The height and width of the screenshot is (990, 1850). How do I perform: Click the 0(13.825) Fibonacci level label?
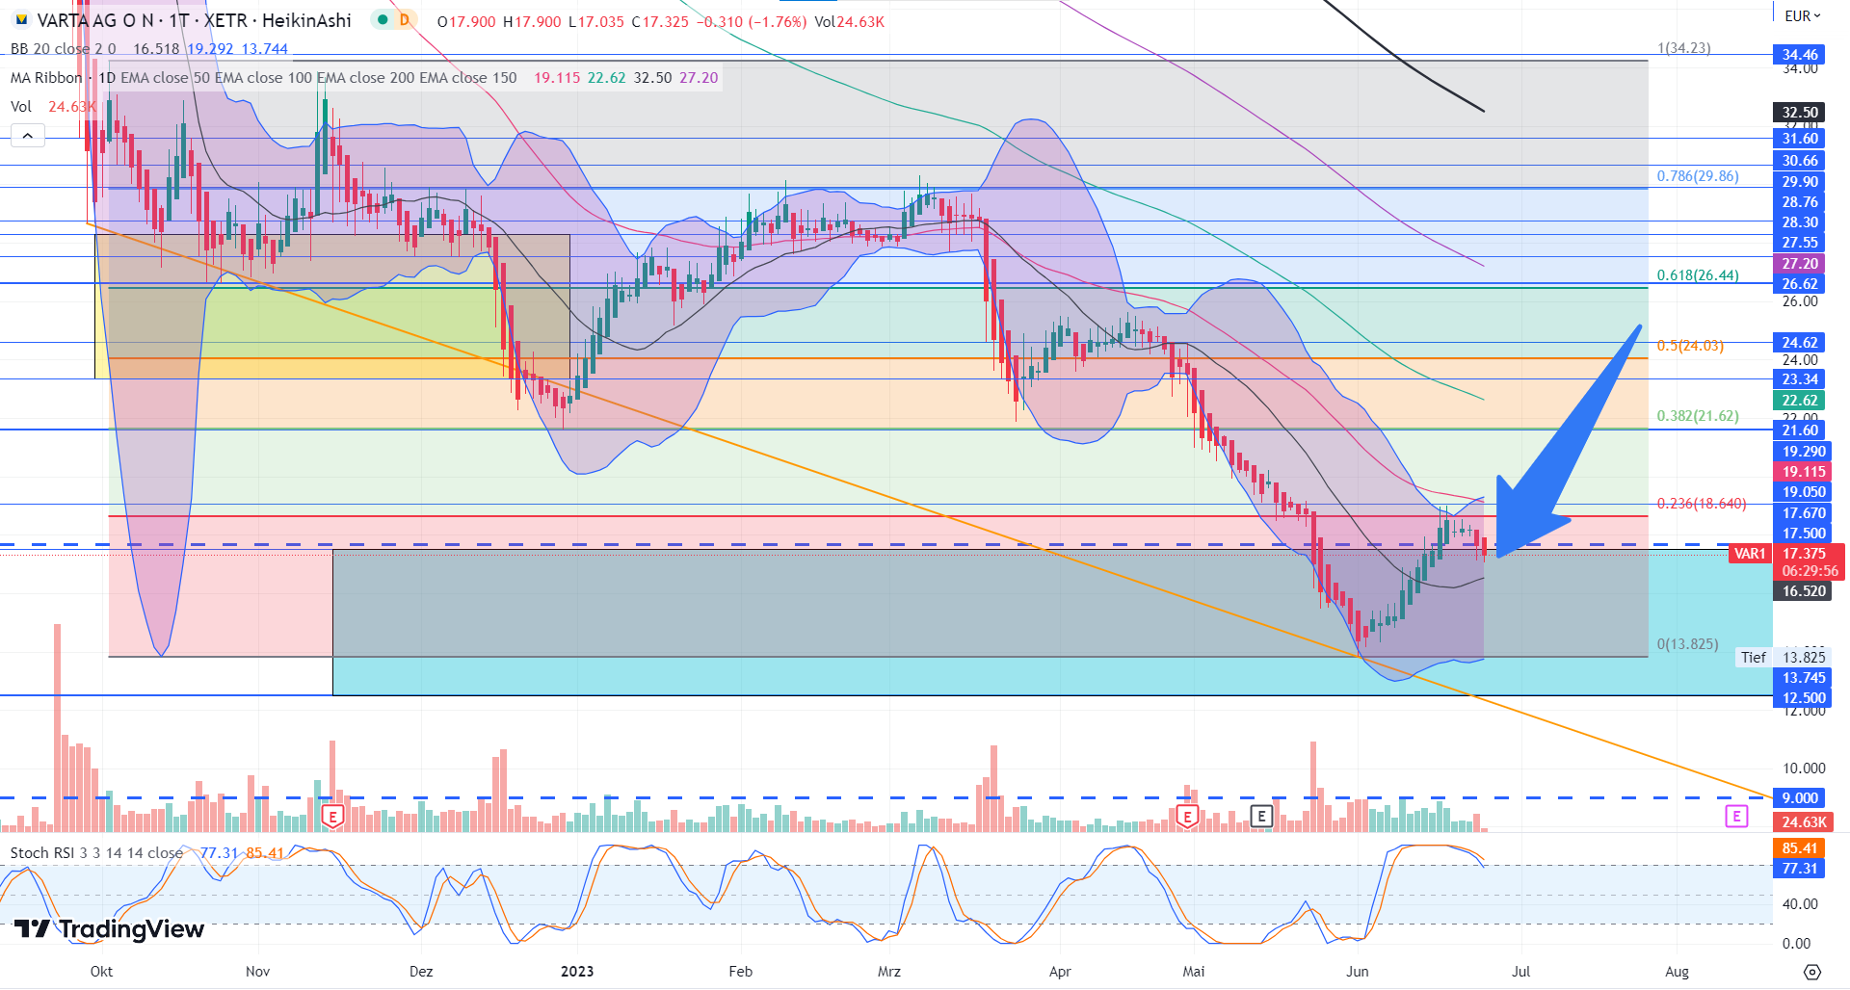coord(1688,644)
